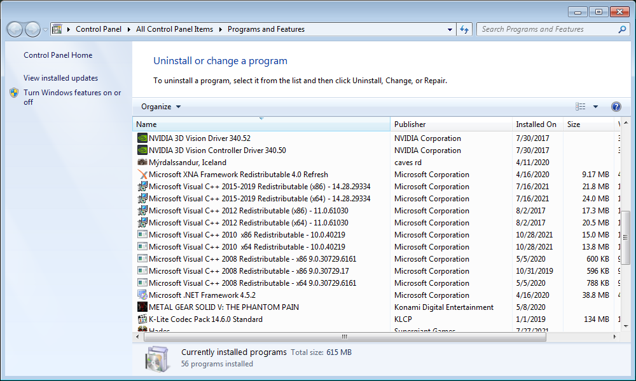This screenshot has width=636, height=381.
Task: Open the Organize dropdown menu
Action: point(161,107)
